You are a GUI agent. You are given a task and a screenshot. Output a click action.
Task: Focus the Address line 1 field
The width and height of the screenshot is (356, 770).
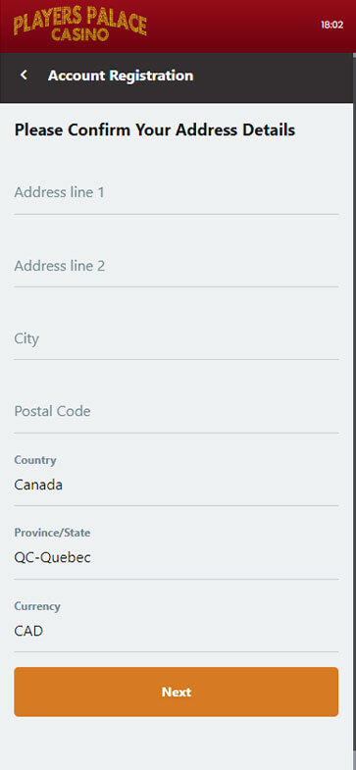tap(177, 193)
